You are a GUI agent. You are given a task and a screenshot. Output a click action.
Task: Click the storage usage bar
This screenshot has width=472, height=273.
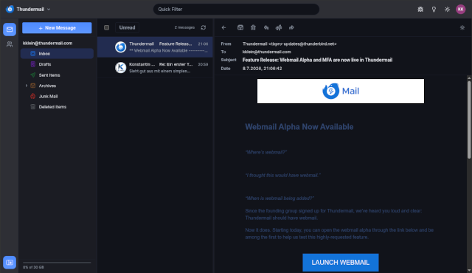click(57, 263)
